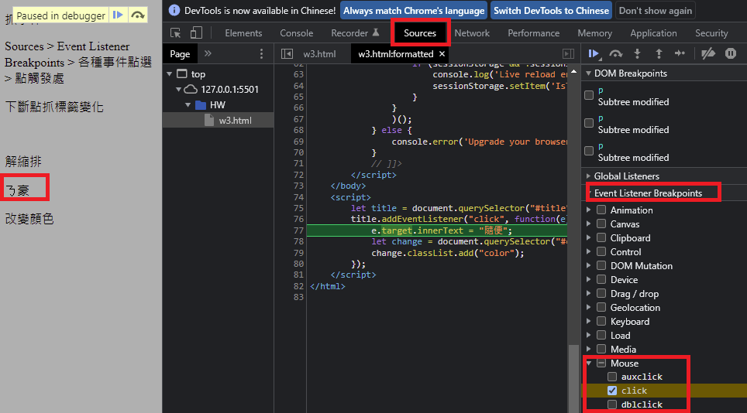
Task: Click the Step button
Action: (680, 53)
